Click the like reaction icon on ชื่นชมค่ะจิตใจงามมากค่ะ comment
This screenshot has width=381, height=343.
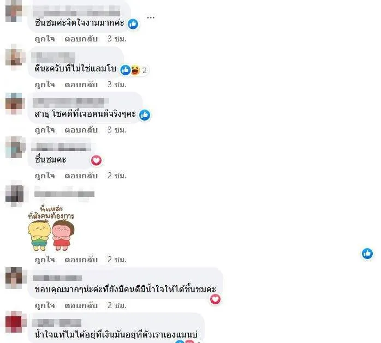[x=133, y=24]
